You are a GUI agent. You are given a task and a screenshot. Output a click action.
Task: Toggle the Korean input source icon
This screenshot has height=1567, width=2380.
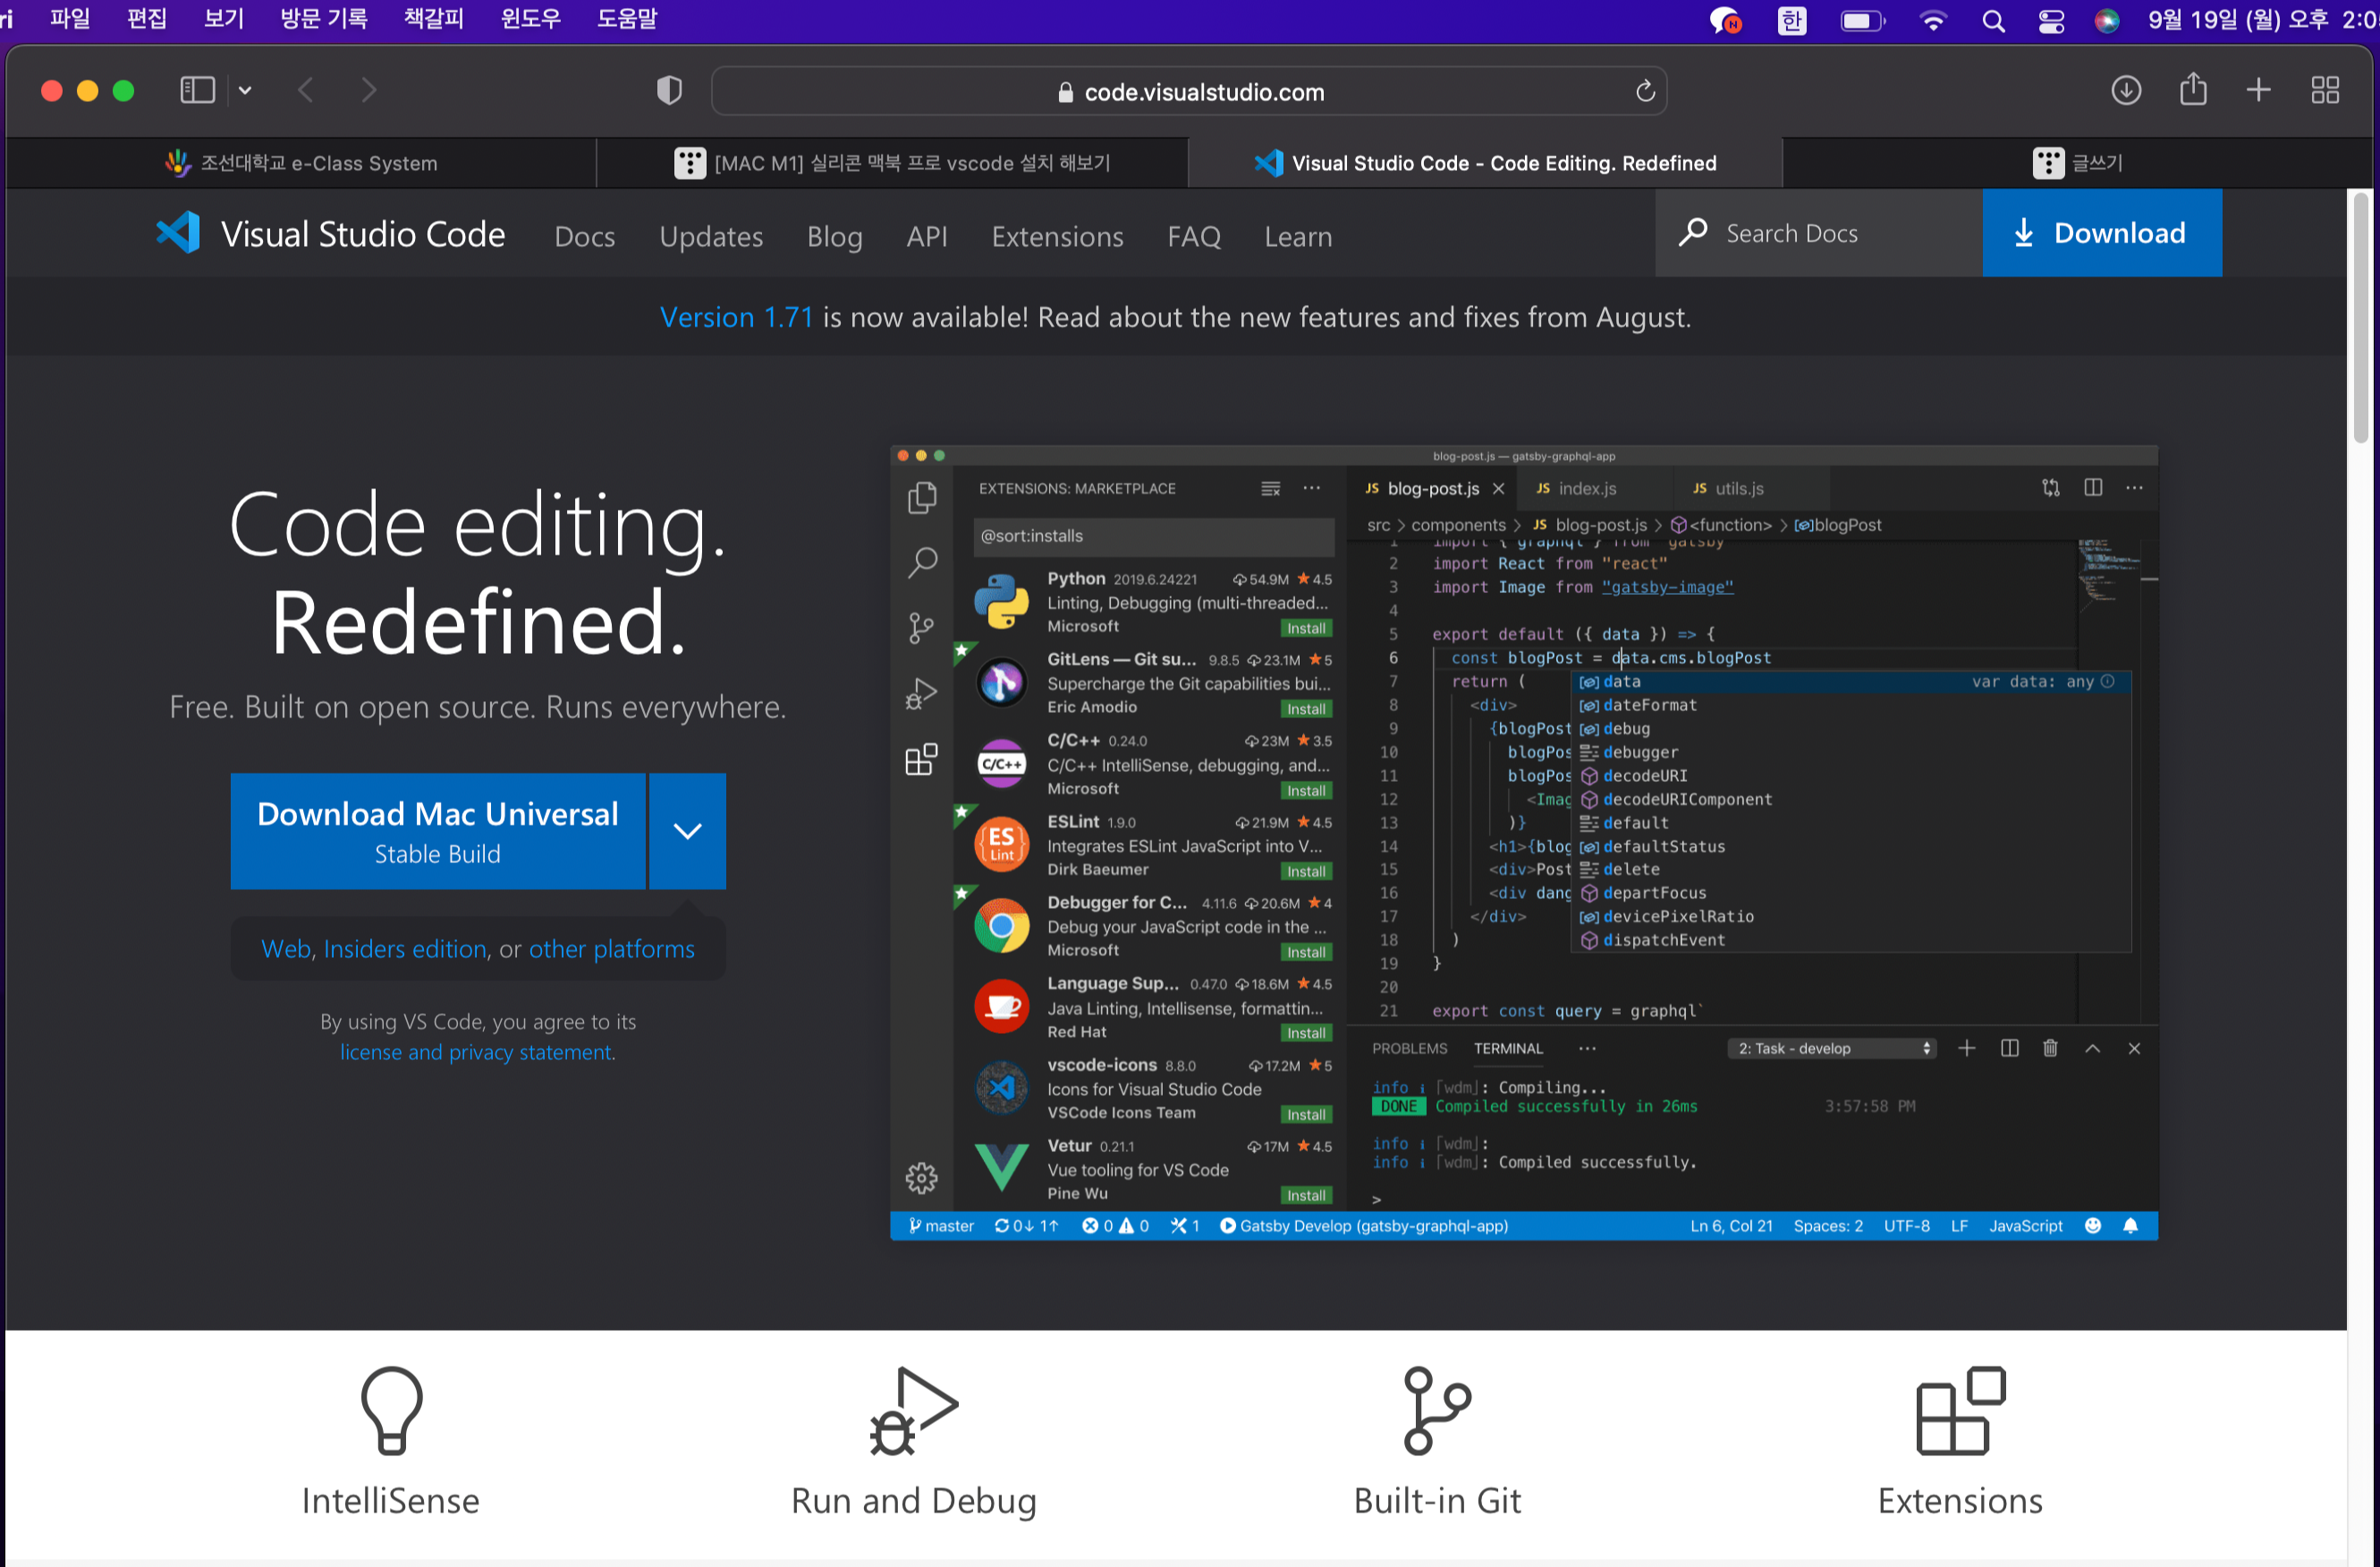(x=1791, y=21)
